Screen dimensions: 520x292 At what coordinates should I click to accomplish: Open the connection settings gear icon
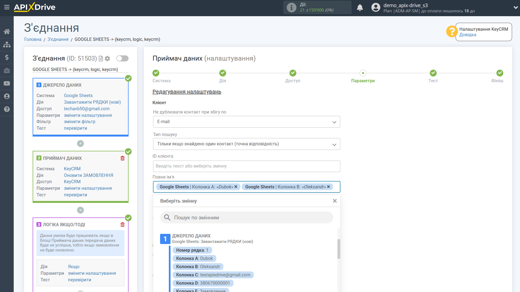(107, 59)
